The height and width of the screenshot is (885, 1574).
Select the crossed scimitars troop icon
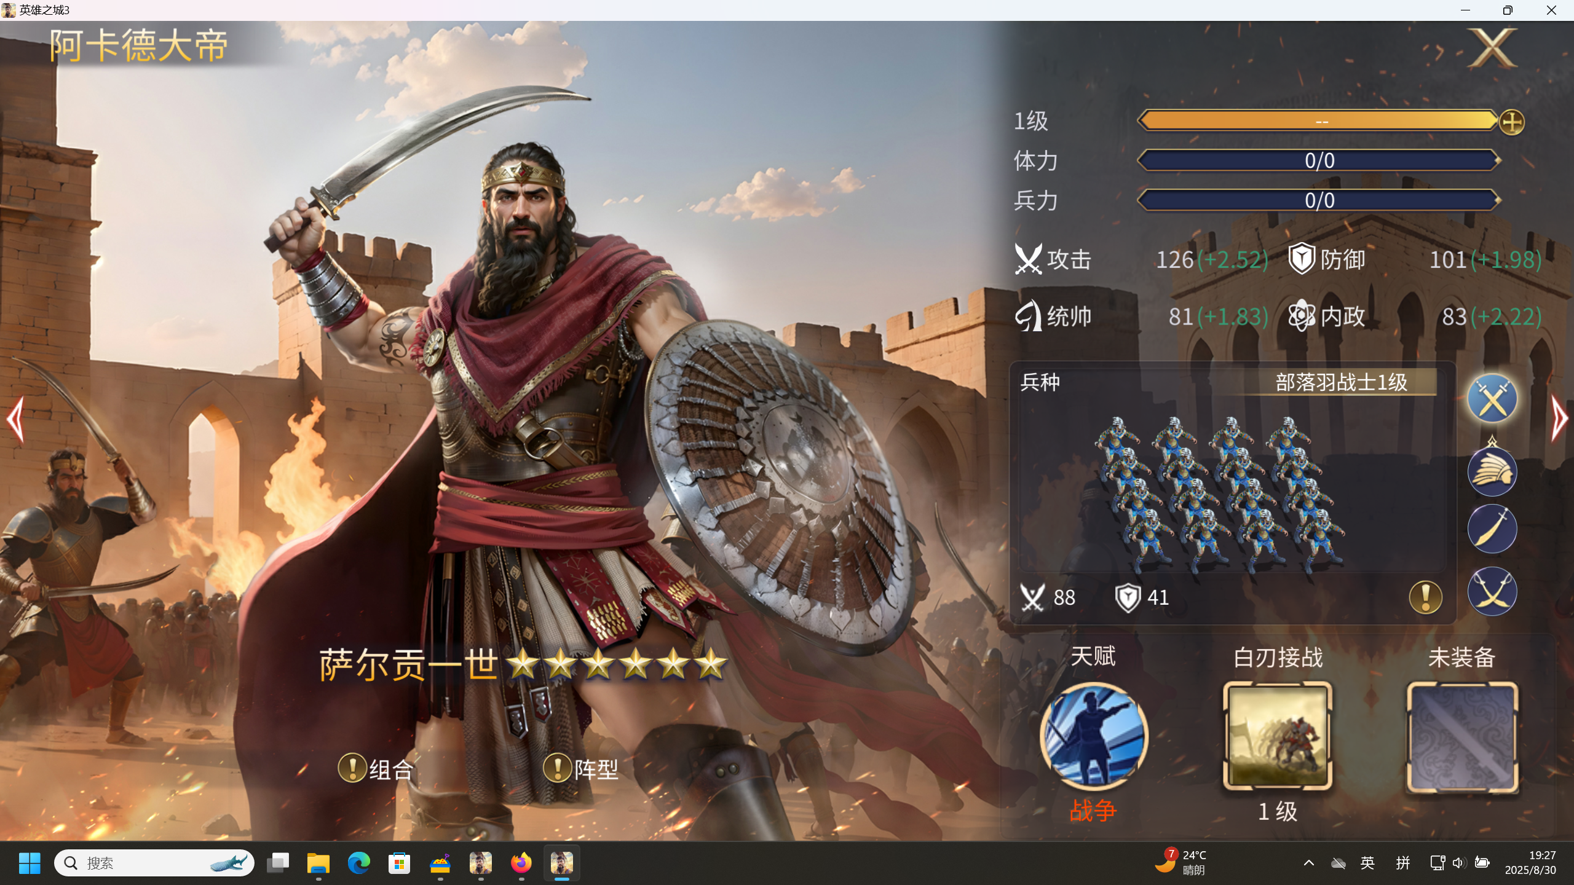[1492, 591]
